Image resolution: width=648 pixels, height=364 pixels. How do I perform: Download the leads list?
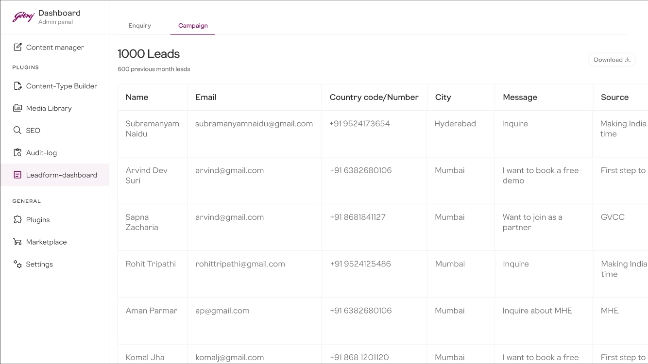(x=612, y=60)
